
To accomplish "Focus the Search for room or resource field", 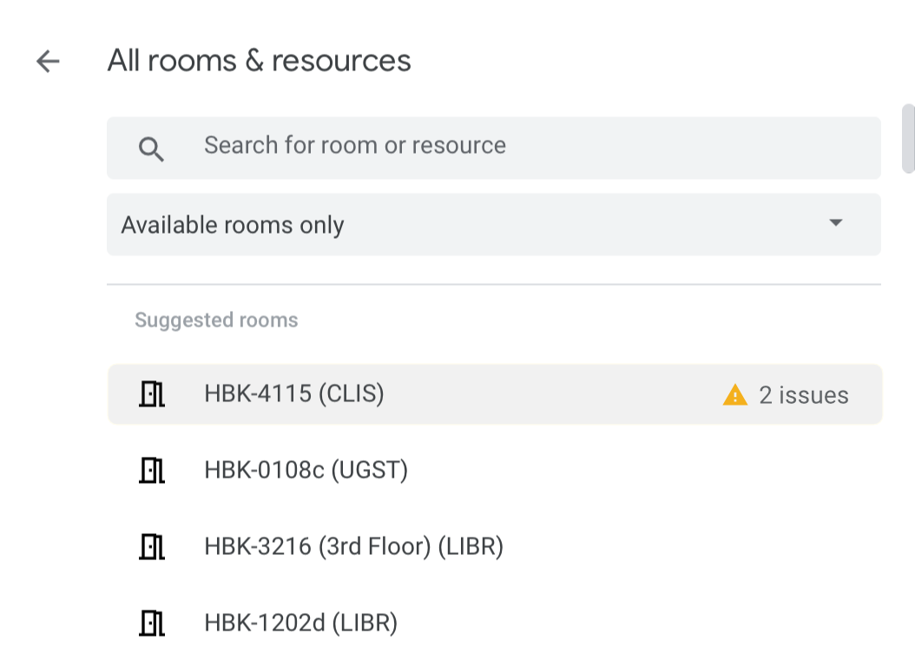I will (x=494, y=148).
